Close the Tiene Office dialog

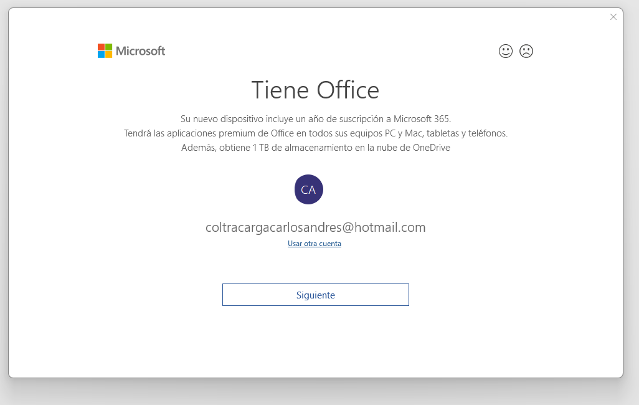point(613,17)
